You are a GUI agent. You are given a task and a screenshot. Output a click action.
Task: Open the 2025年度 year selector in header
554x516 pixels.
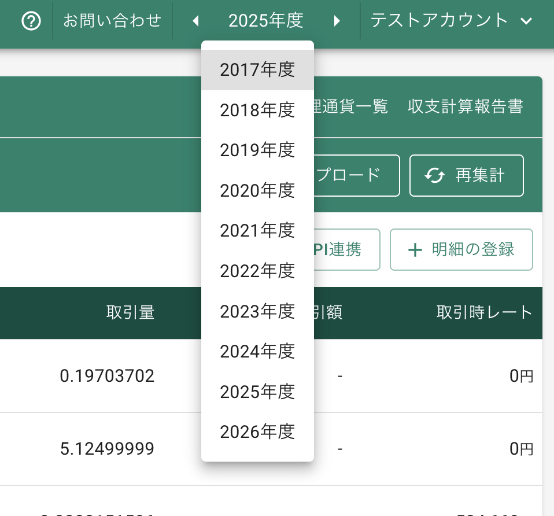[x=265, y=20]
